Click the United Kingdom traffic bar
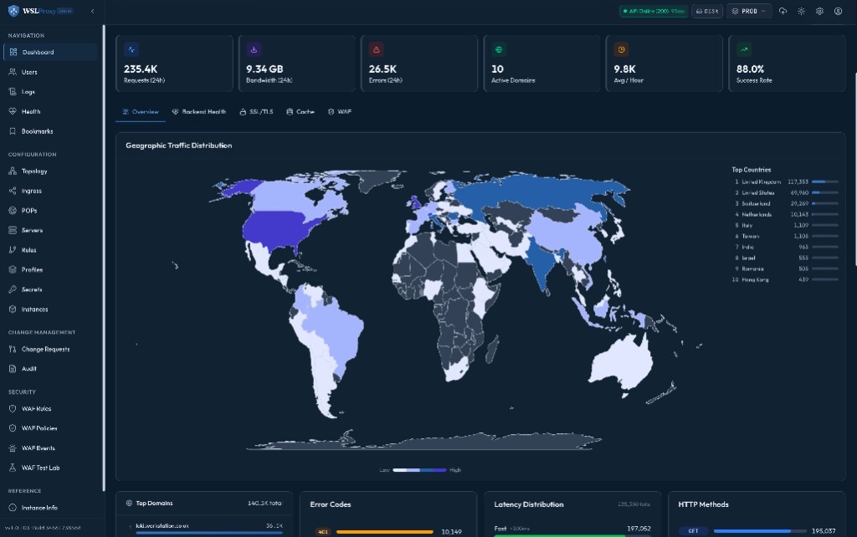 [824, 182]
